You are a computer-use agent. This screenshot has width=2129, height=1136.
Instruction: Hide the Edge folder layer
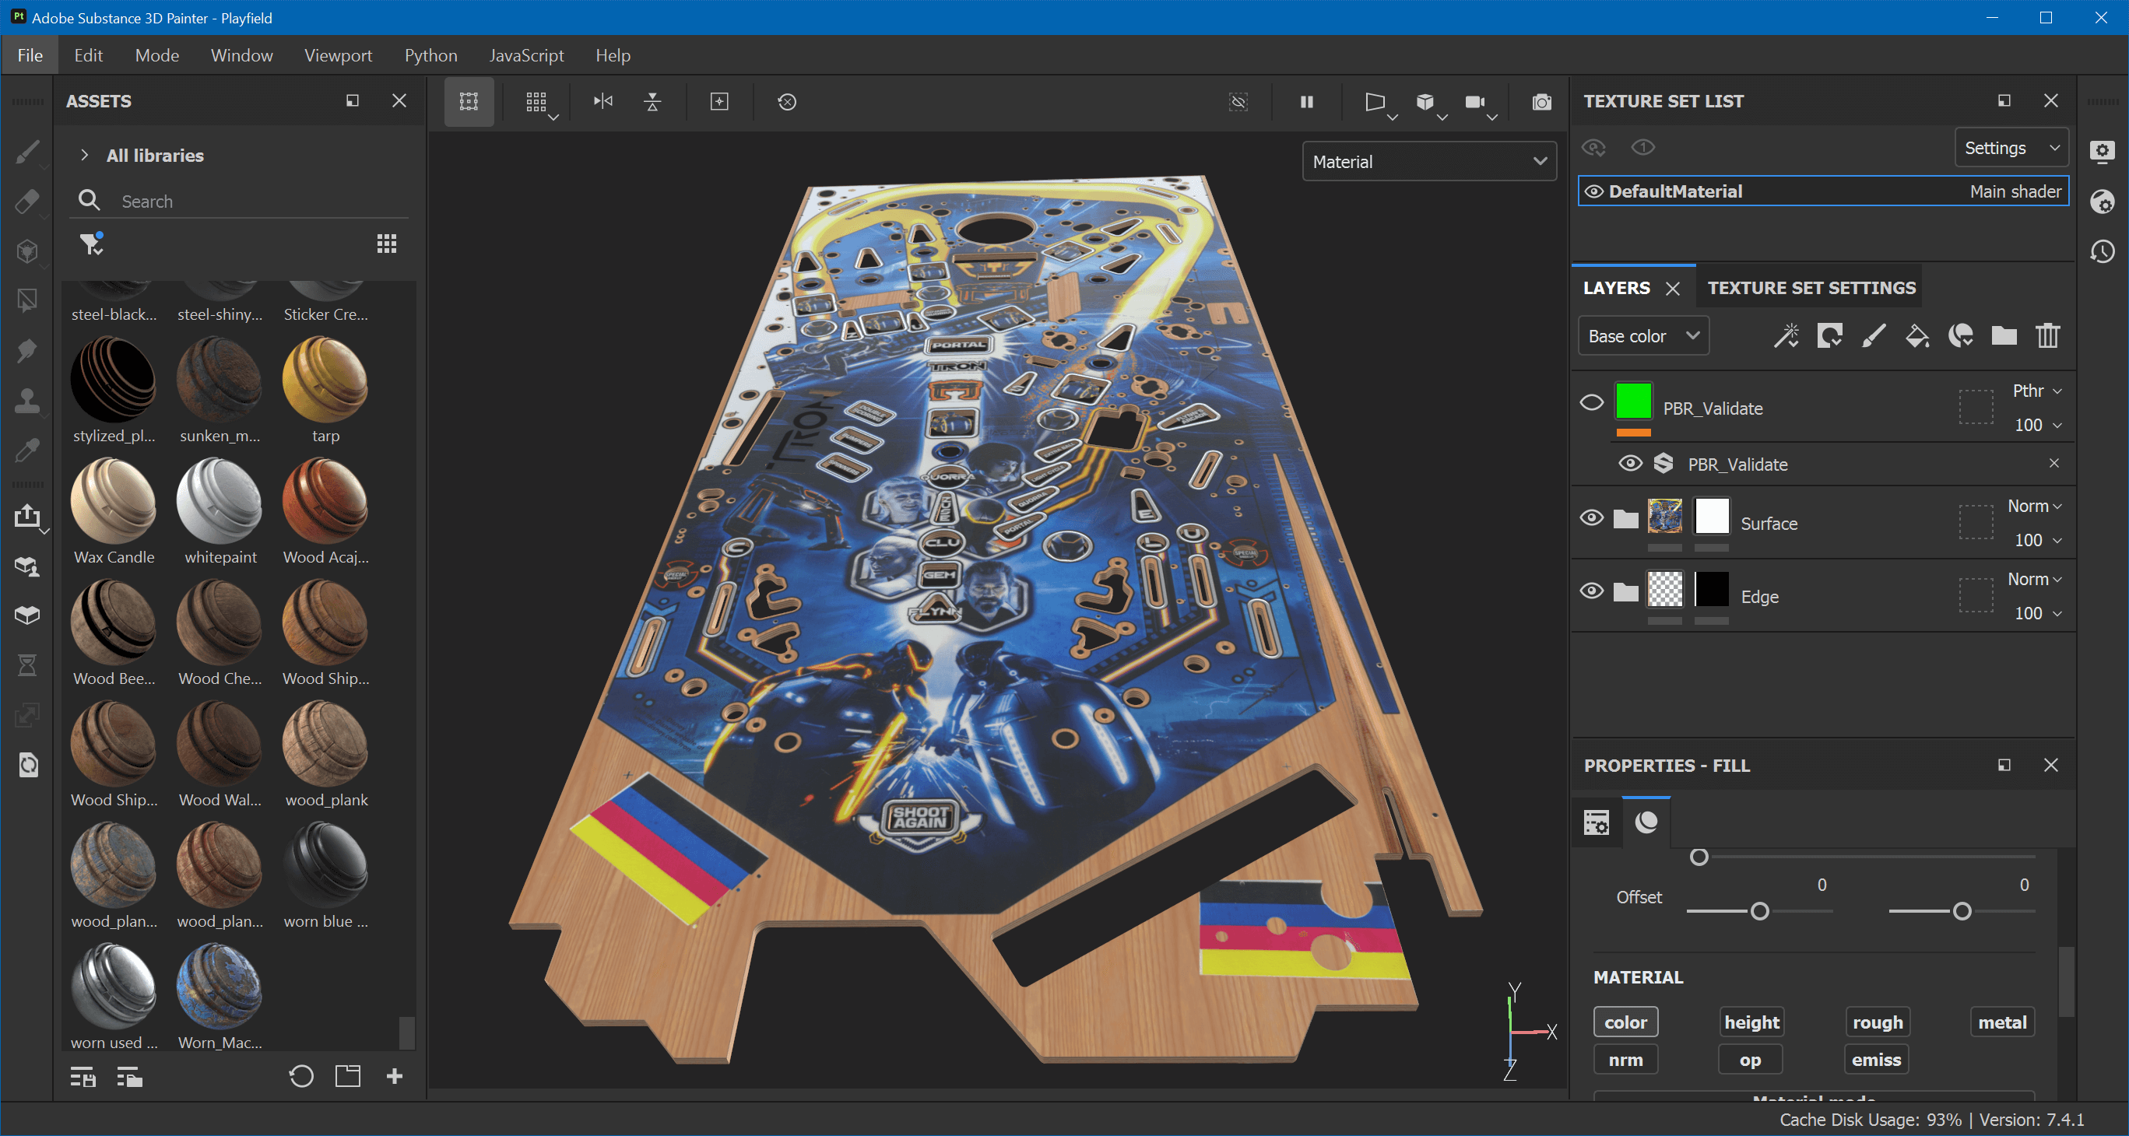click(1592, 591)
